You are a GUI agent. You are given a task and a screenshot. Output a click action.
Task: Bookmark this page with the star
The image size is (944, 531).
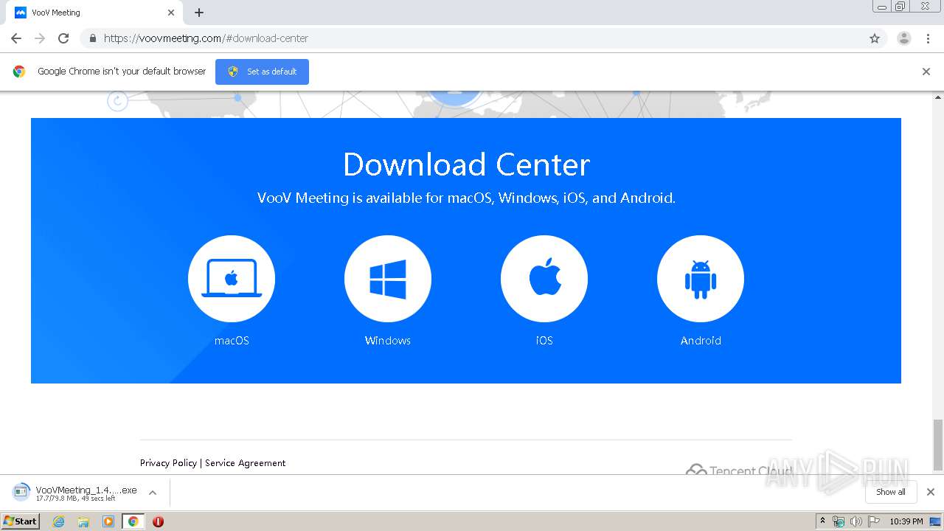click(x=875, y=38)
